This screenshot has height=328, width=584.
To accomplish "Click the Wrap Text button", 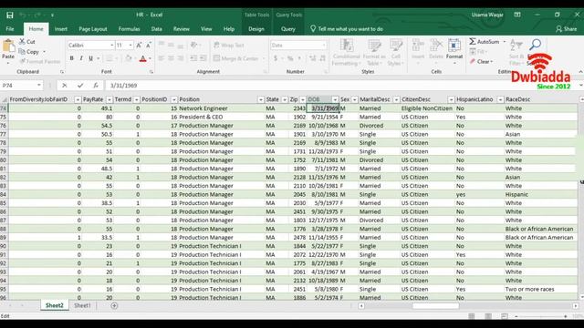I will click(x=229, y=45).
